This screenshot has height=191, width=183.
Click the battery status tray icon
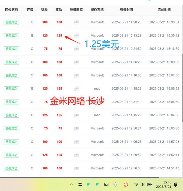coord(149,185)
